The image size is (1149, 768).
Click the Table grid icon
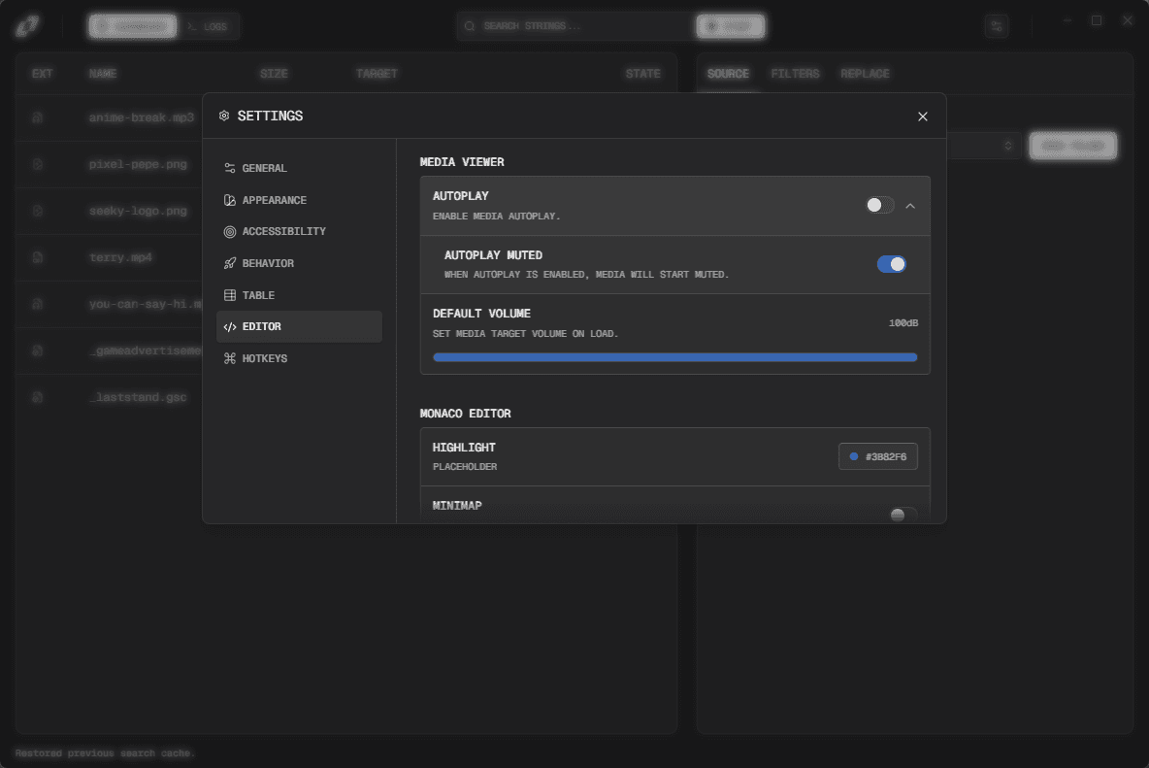click(230, 295)
